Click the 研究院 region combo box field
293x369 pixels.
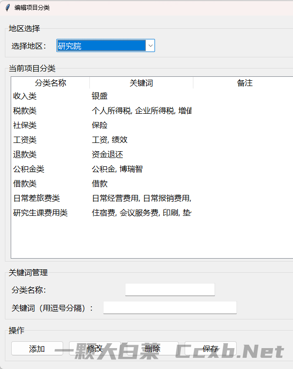(101, 46)
